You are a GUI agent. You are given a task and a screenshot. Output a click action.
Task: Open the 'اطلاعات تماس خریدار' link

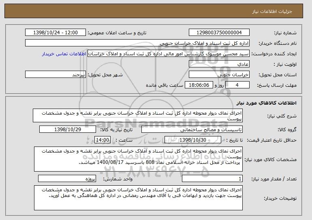pos(64,54)
